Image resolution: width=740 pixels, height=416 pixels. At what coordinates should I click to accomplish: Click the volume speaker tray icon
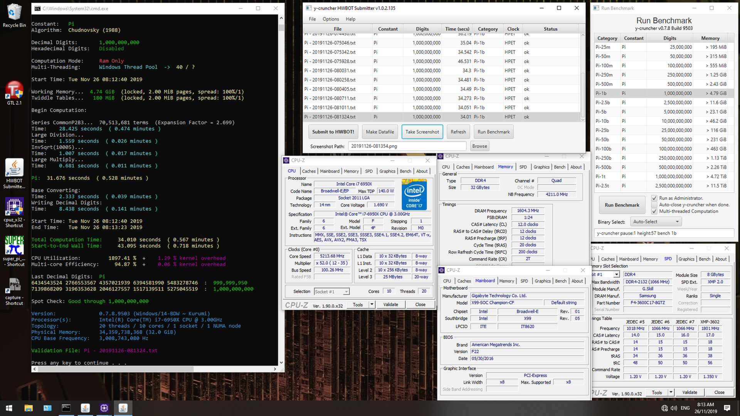[x=674, y=408]
